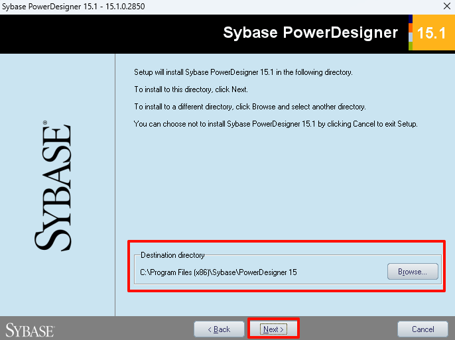Click the line about clicking Cancel to exit Setup
The image size is (455, 340).
276,124
